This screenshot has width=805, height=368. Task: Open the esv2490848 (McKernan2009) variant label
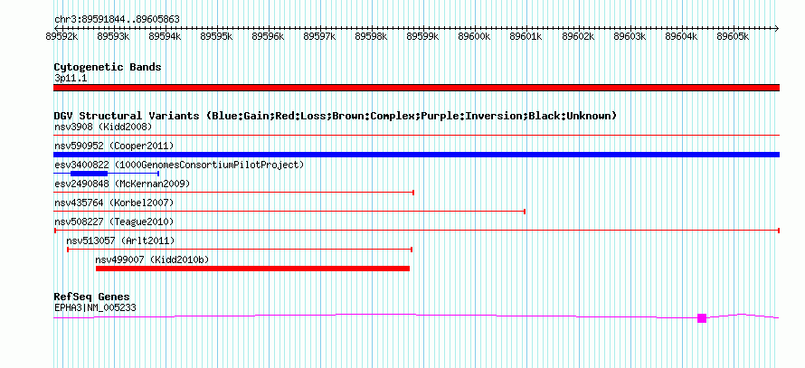click(122, 184)
